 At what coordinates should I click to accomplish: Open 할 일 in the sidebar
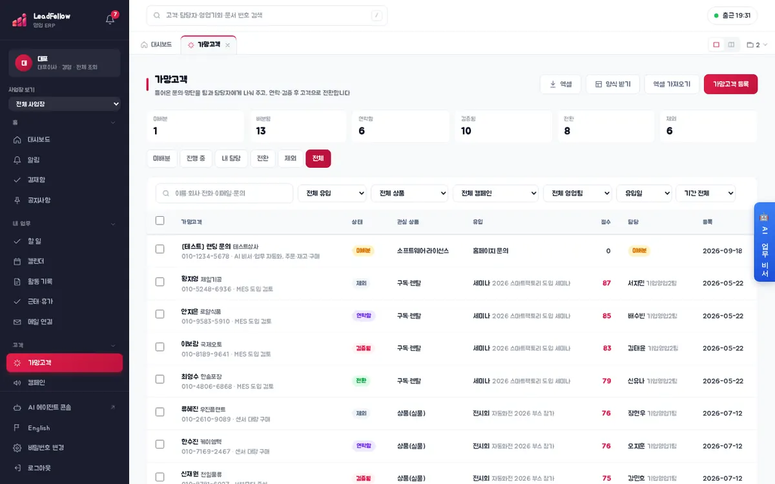(65, 241)
